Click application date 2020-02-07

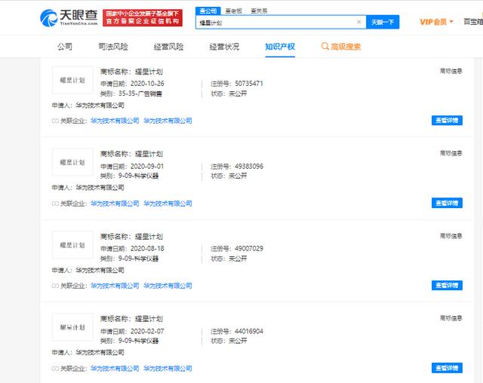coord(147,331)
